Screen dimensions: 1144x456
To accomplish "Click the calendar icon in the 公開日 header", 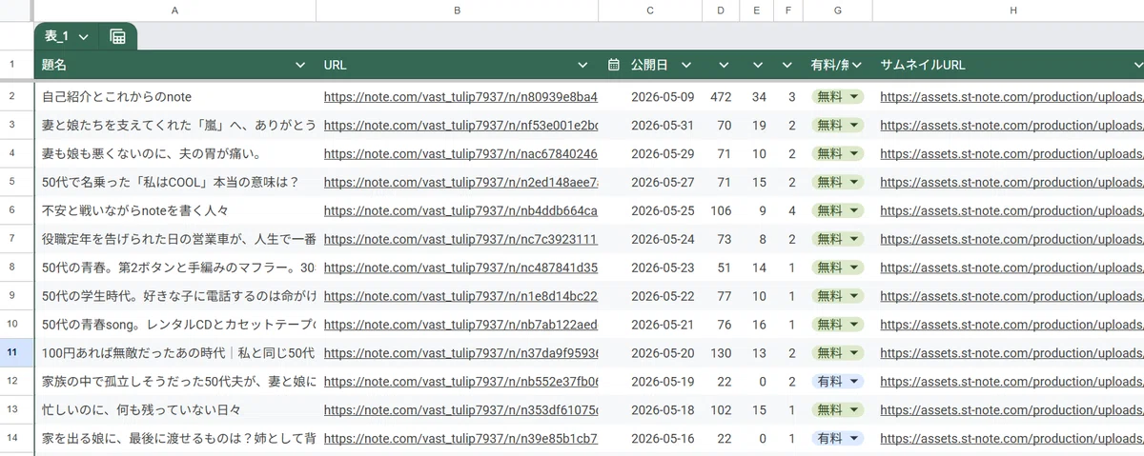I will [x=615, y=65].
